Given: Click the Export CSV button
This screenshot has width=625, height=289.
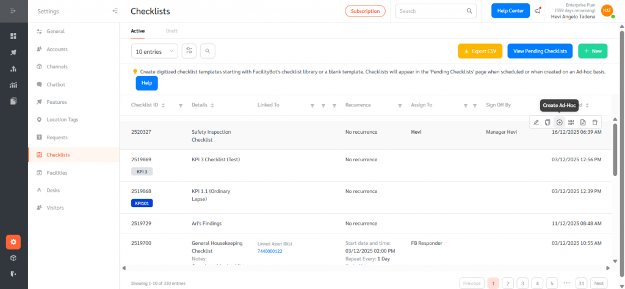Looking at the screenshot, I should pos(480,51).
